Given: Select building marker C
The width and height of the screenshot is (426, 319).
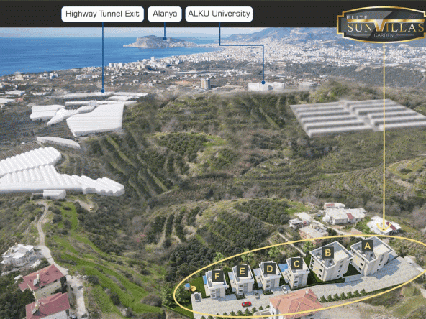Looking at the screenshot, I should [296, 264].
